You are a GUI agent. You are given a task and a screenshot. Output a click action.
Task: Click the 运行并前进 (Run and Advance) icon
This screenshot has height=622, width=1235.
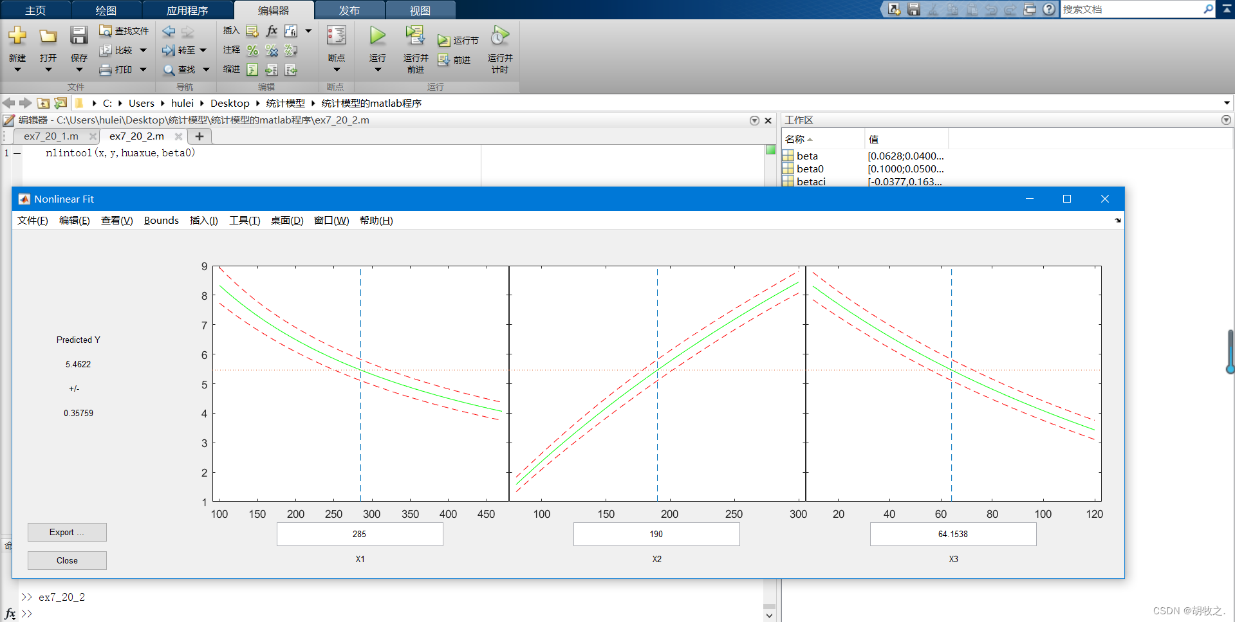(415, 35)
